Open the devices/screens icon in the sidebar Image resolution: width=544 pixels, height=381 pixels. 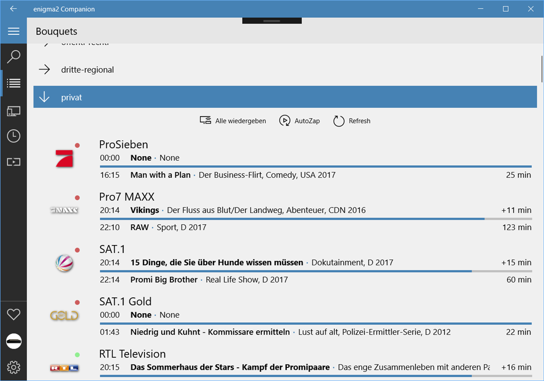14,111
